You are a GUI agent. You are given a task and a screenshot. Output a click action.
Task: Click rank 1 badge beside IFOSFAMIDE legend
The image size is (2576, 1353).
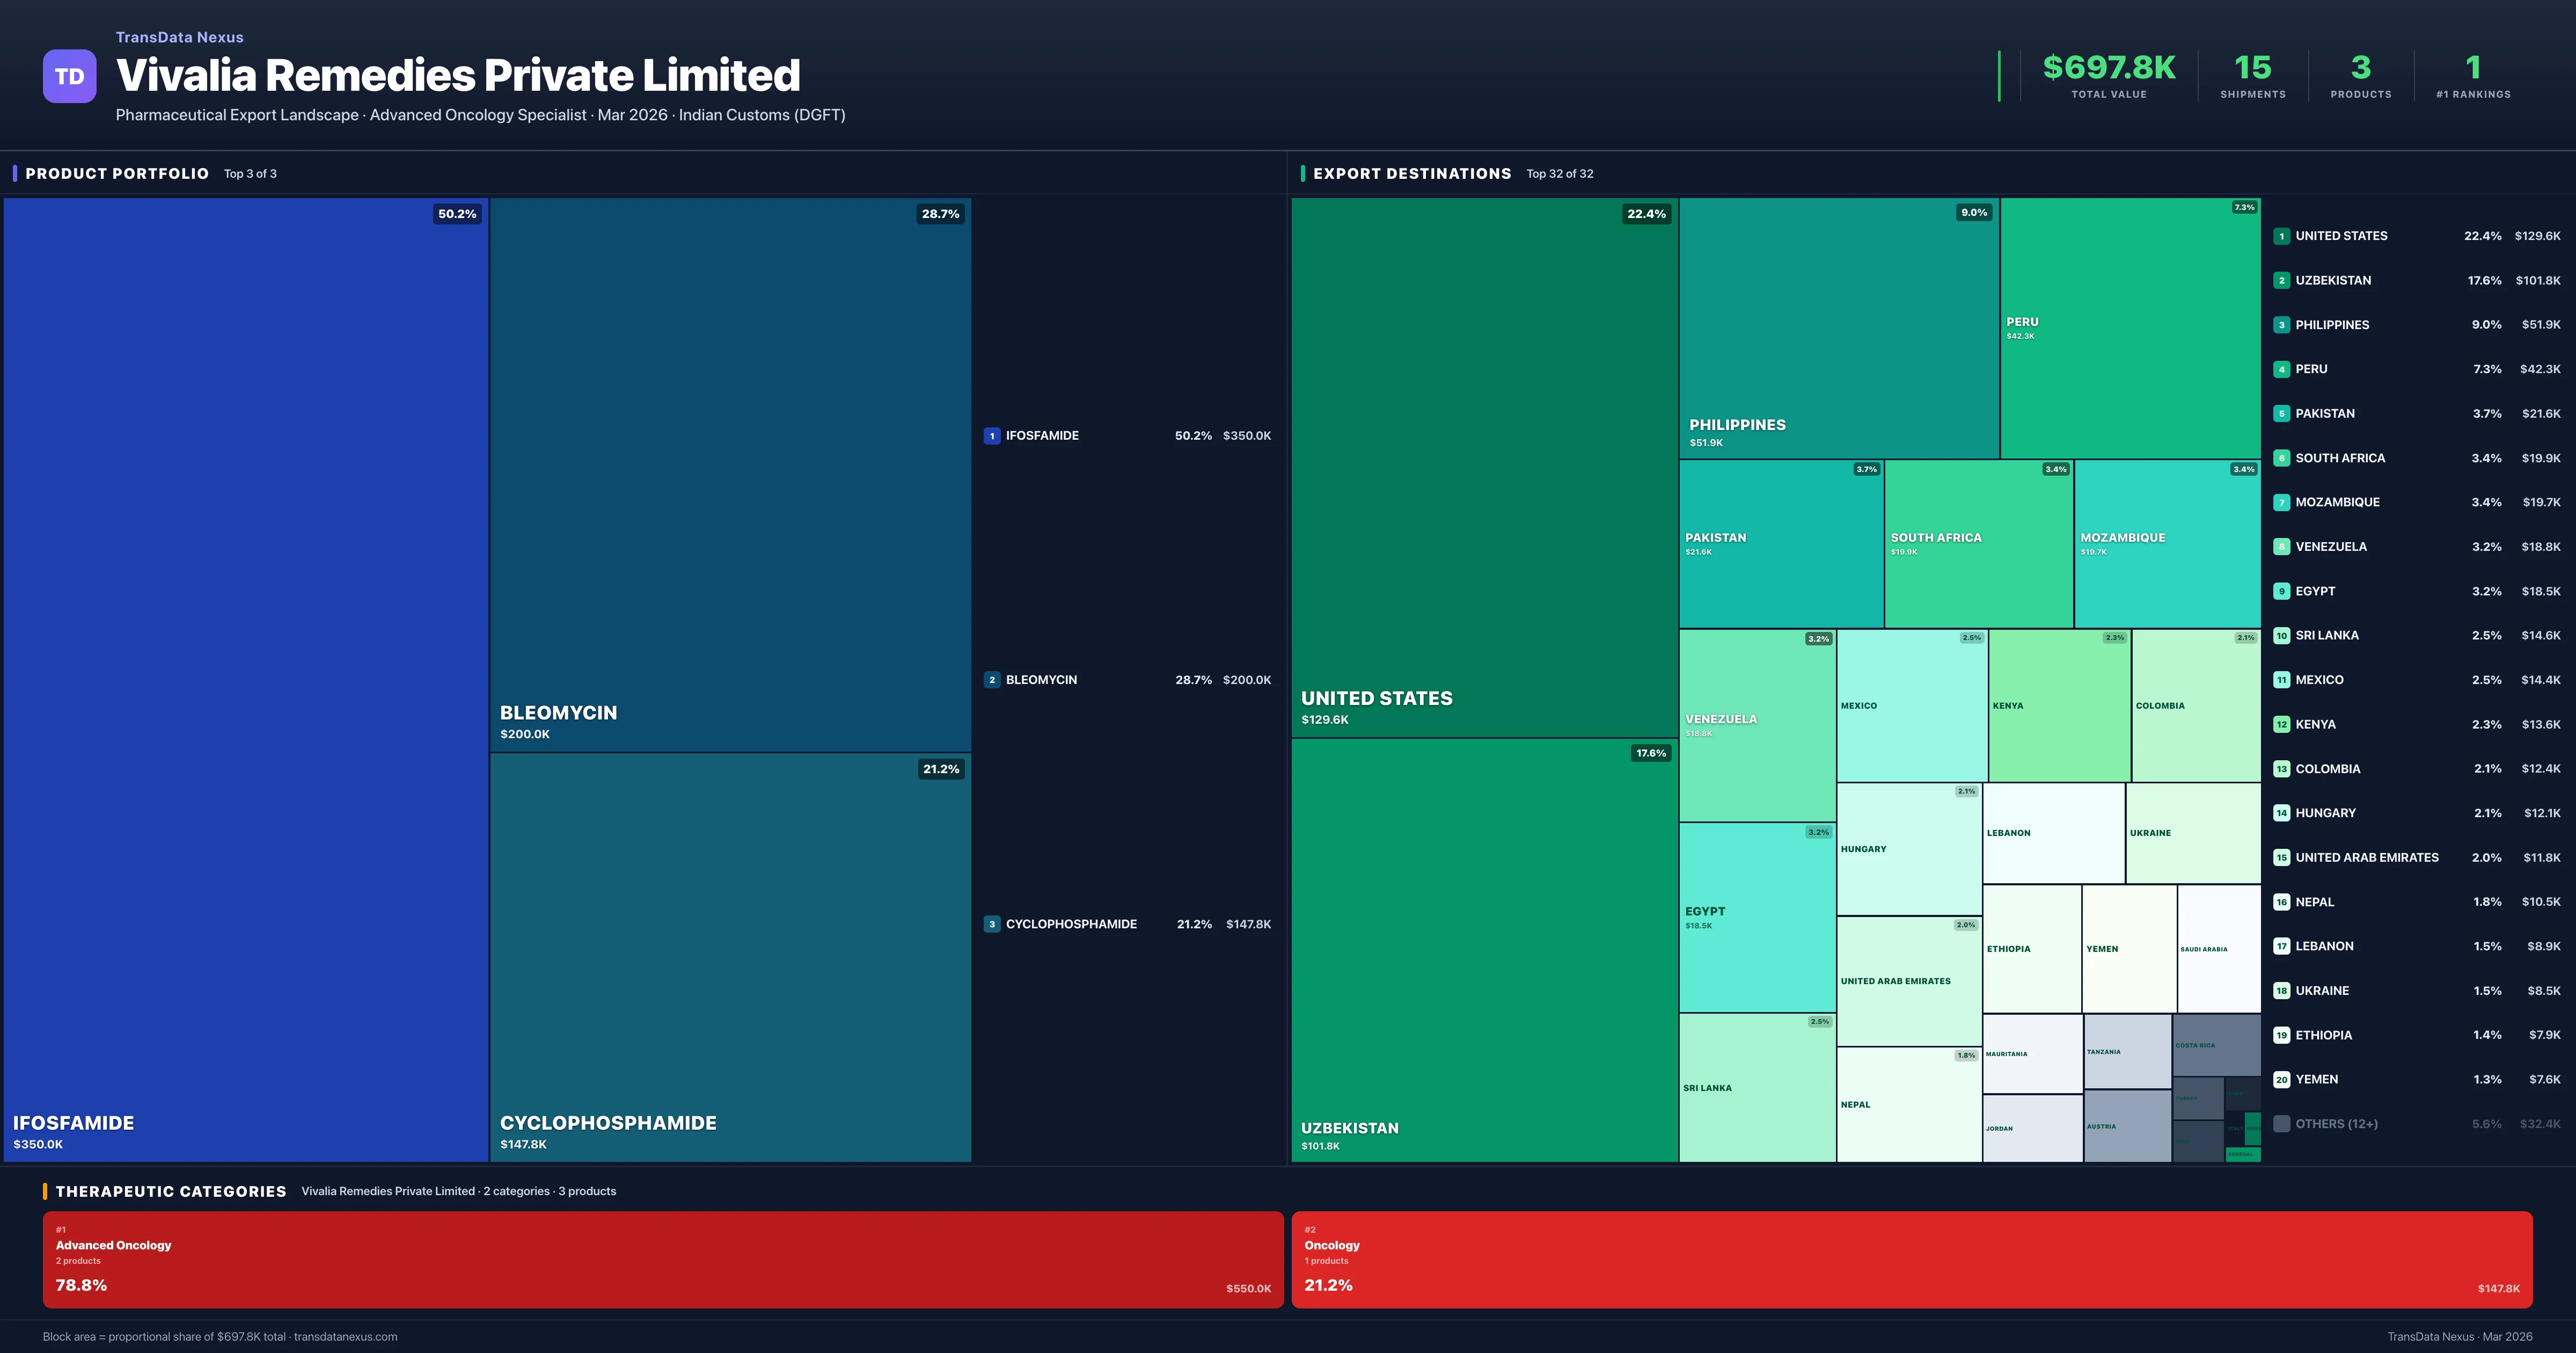991,435
